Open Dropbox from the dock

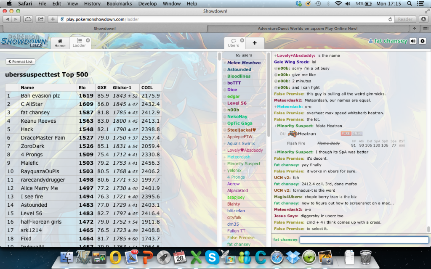[x=293, y=257]
